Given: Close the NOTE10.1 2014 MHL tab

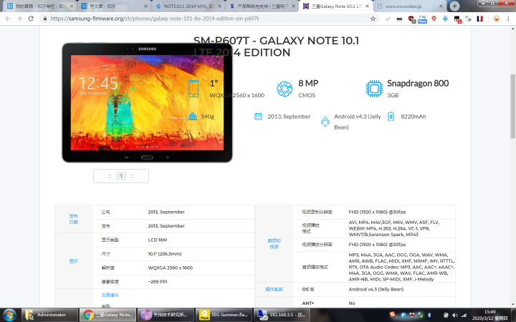Looking at the screenshot, I should [219, 6].
